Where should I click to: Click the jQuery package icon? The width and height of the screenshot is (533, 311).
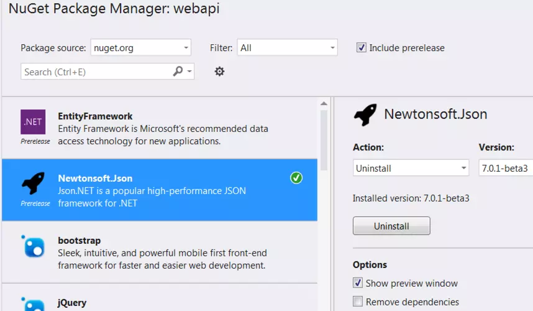point(33,304)
